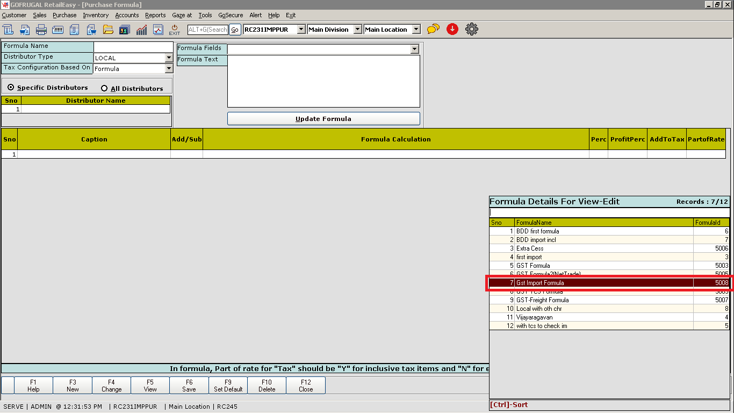Click the first bill document toolbar icon

coord(8,30)
